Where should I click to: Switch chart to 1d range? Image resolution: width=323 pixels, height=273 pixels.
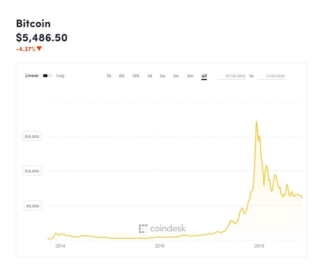point(150,76)
